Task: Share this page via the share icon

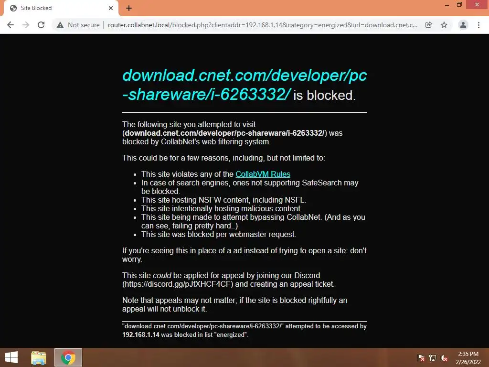Action: 428,25
